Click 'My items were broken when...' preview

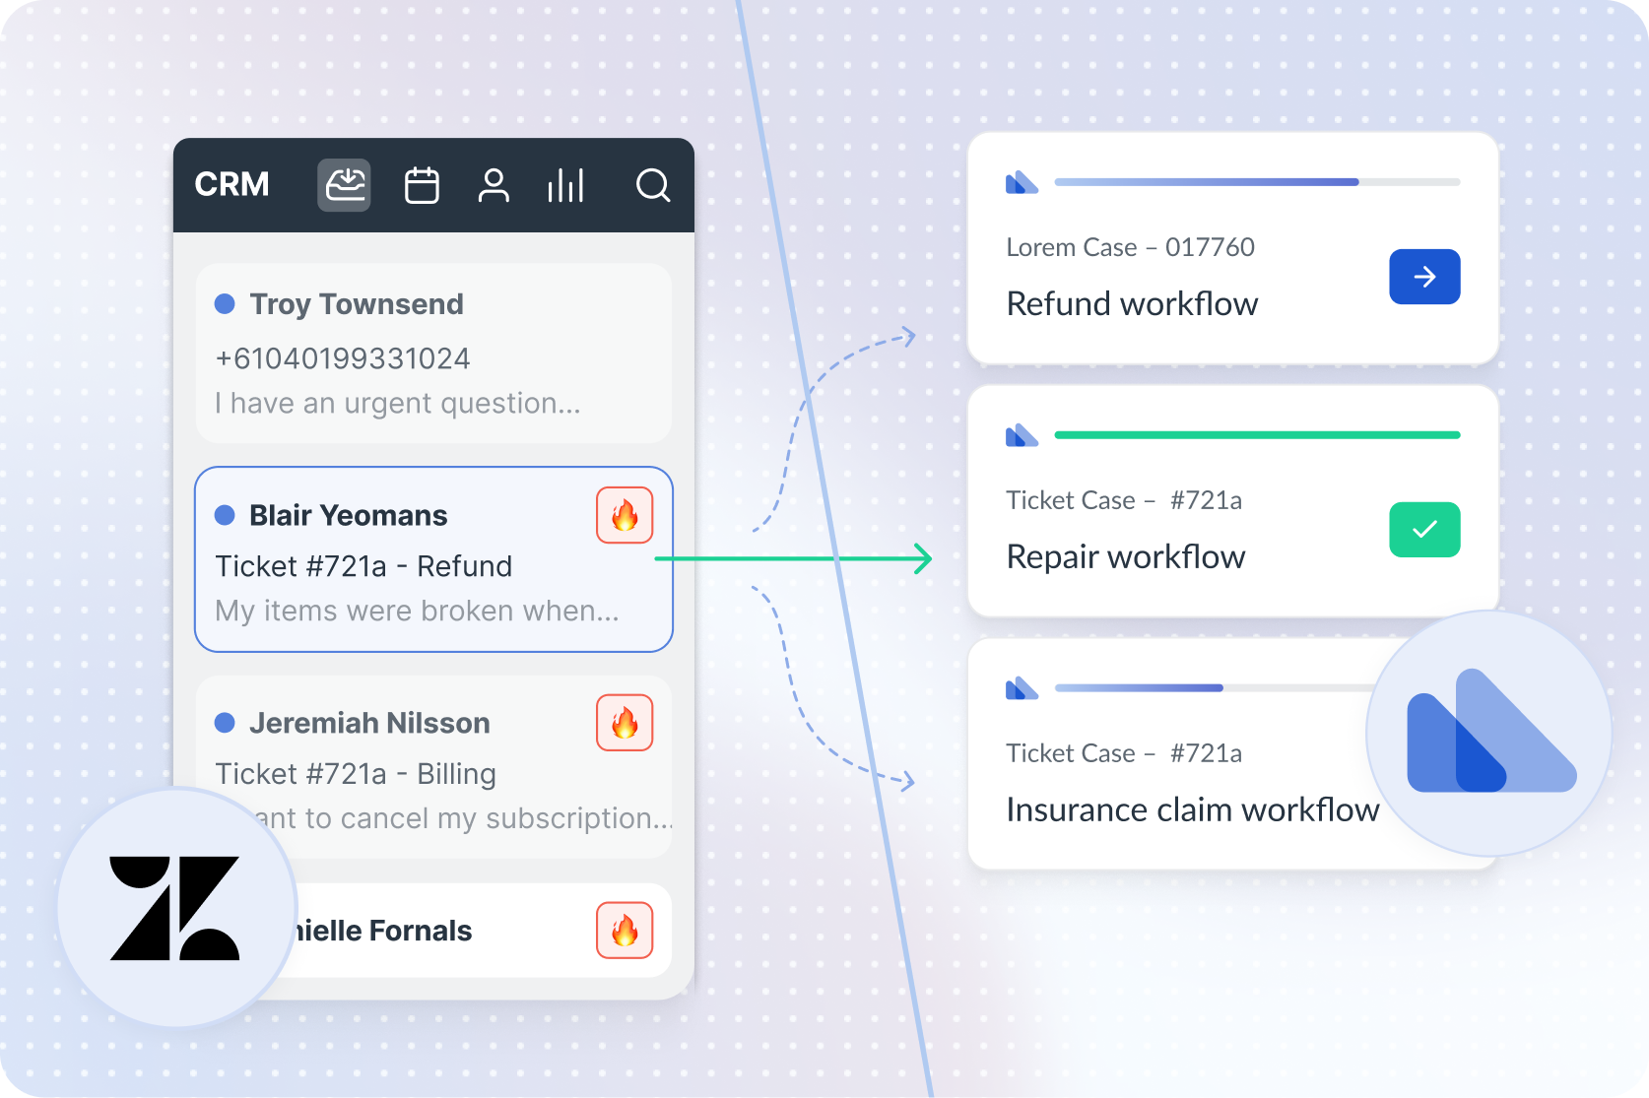point(418,612)
